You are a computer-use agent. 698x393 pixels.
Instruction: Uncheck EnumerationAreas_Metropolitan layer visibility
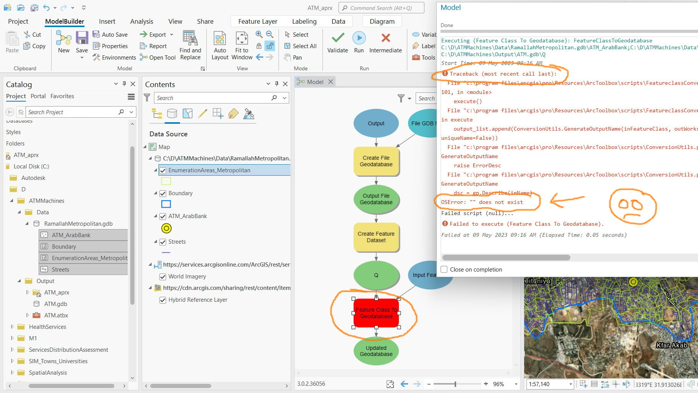[163, 170]
